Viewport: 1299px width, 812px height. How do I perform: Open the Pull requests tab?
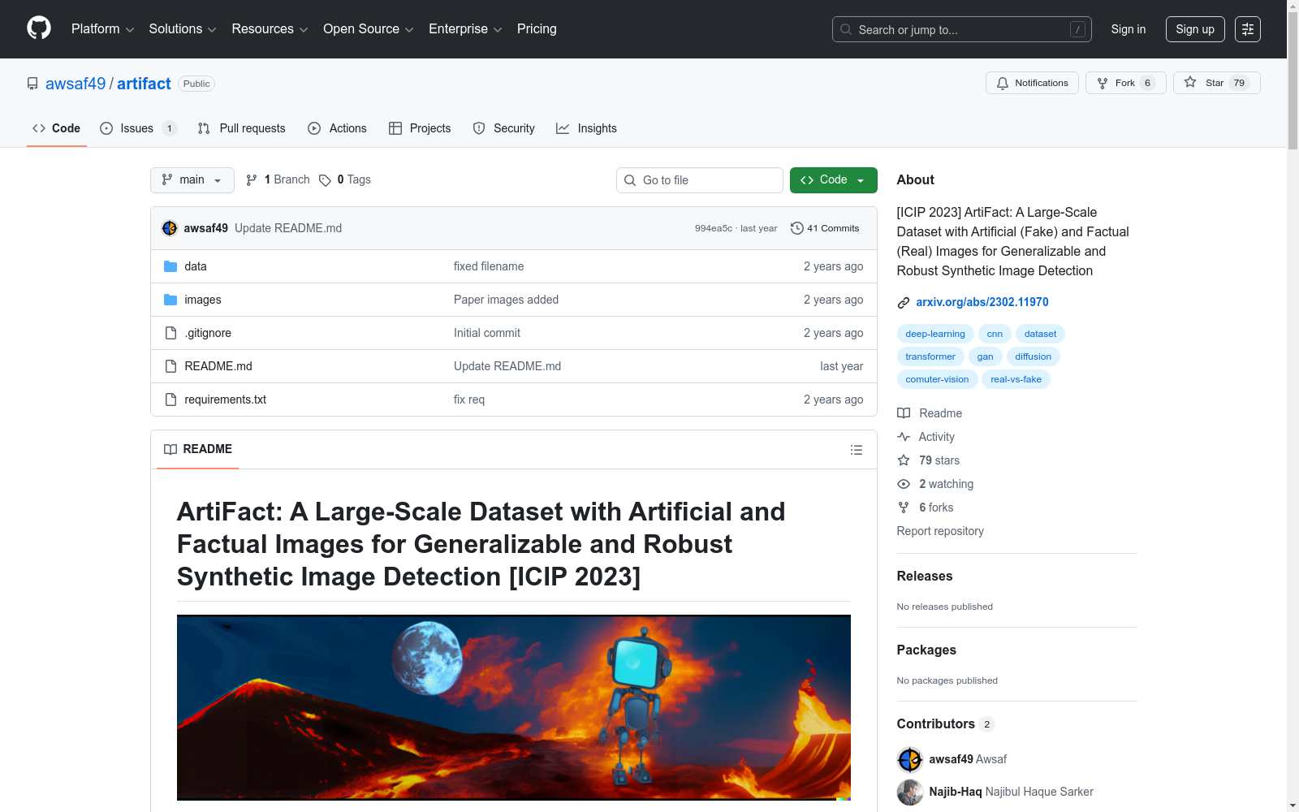[242, 128]
